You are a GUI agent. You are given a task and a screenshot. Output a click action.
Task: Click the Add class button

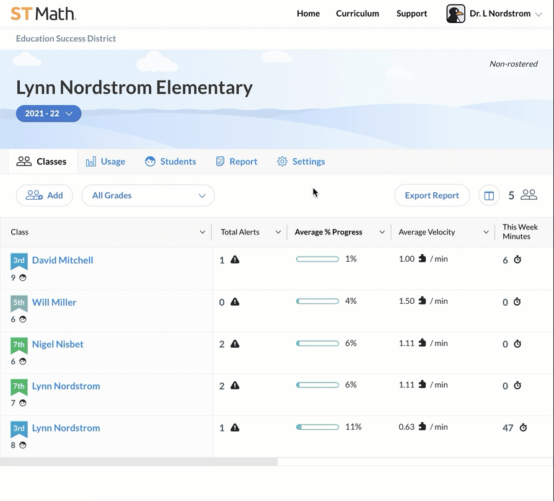(45, 195)
